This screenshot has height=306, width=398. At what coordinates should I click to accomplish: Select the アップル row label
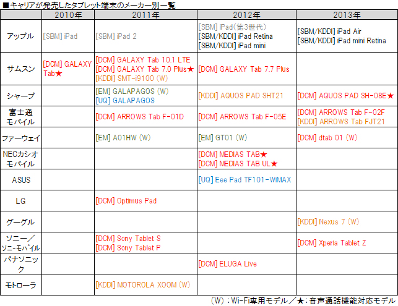tap(20, 36)
